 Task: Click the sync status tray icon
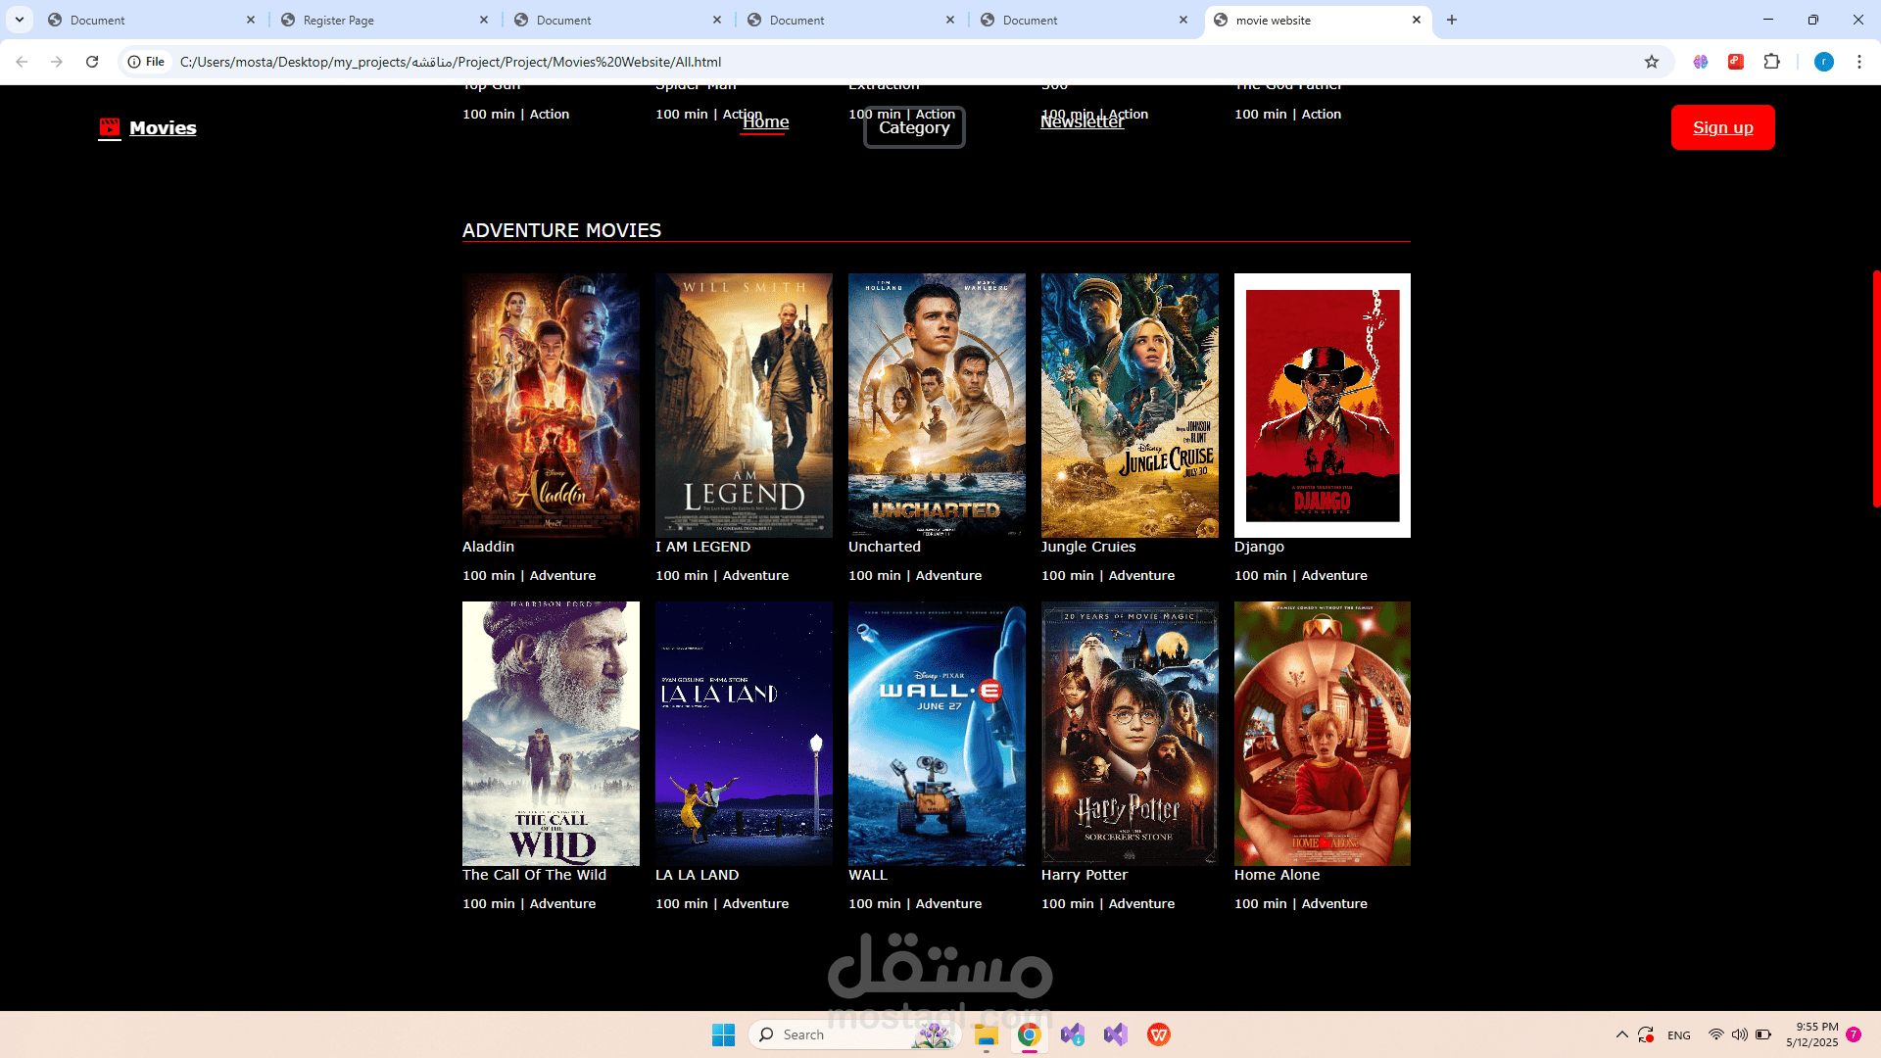1646,1034
